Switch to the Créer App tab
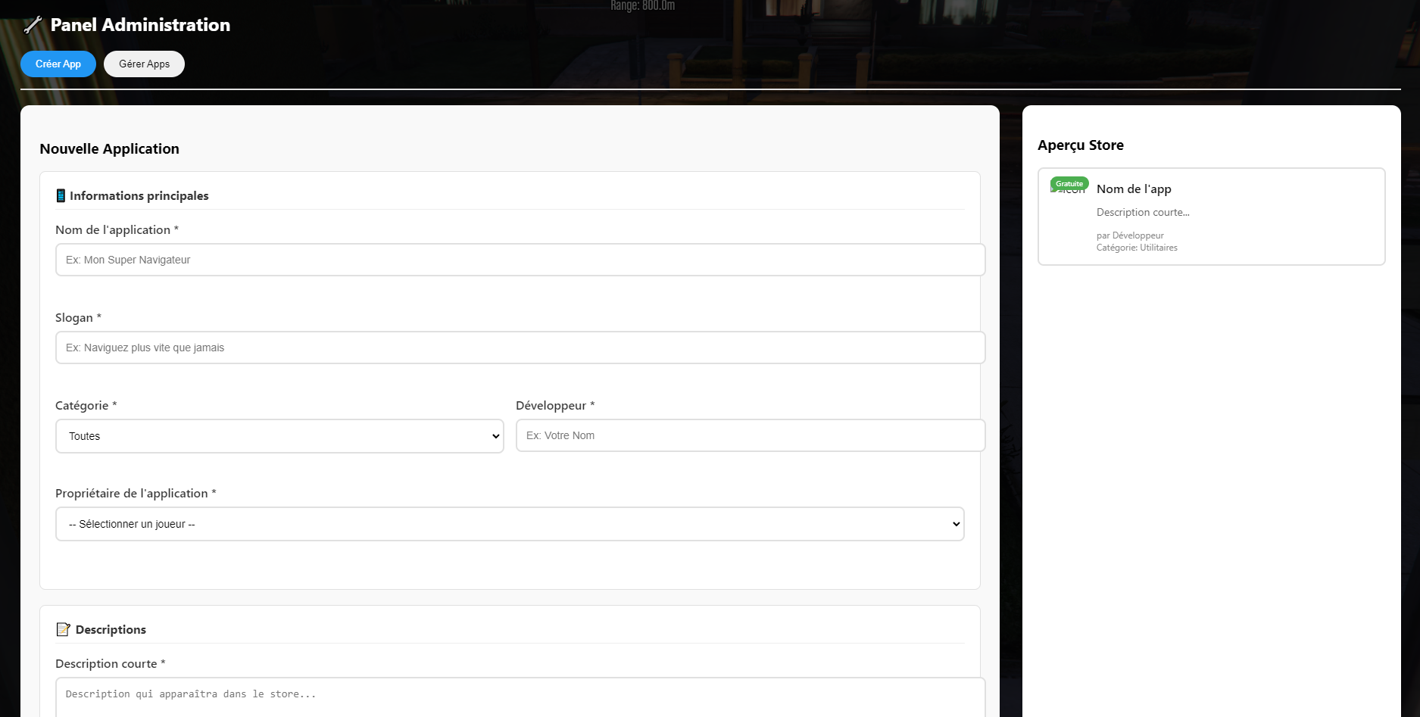 point(58,64)
